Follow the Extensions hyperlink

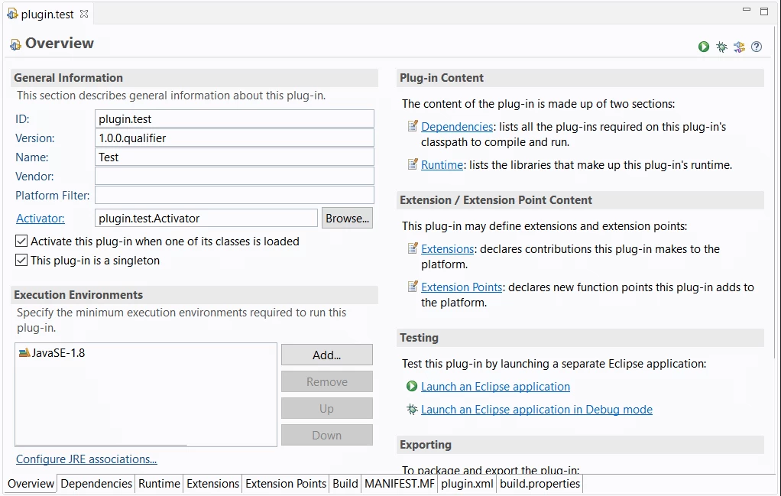447,248
